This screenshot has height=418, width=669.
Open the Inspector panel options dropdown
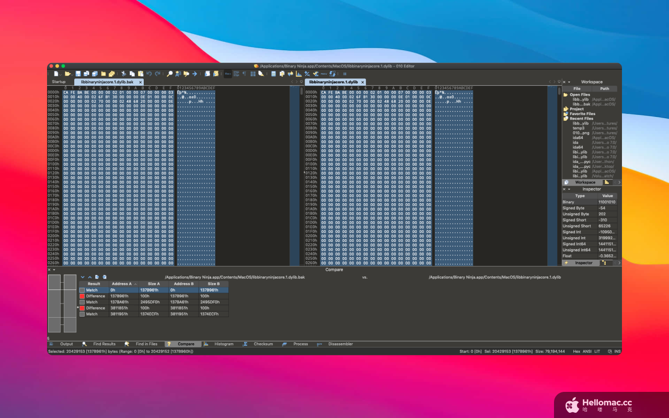pos(569,189)
